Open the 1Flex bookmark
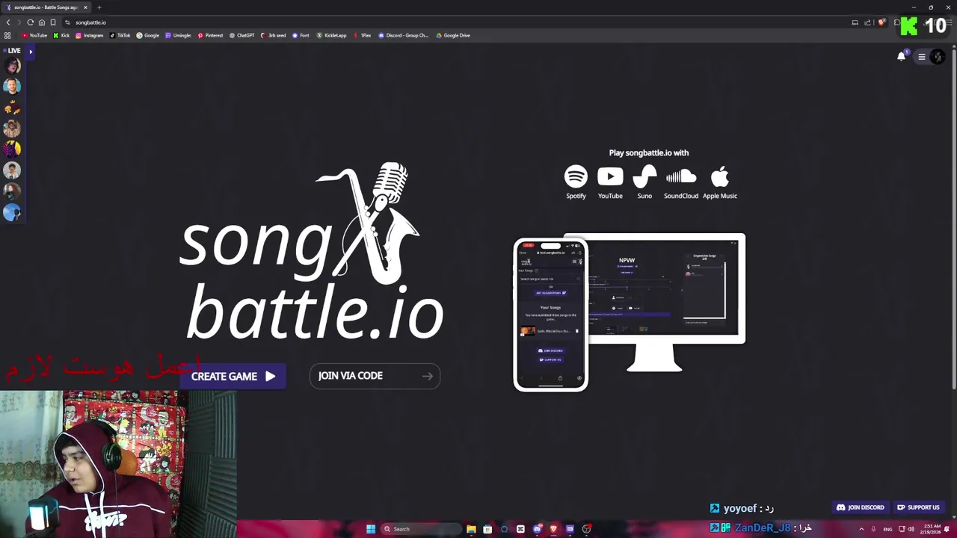This screenshot has height=538, width=957. click(x=362, y=35)
